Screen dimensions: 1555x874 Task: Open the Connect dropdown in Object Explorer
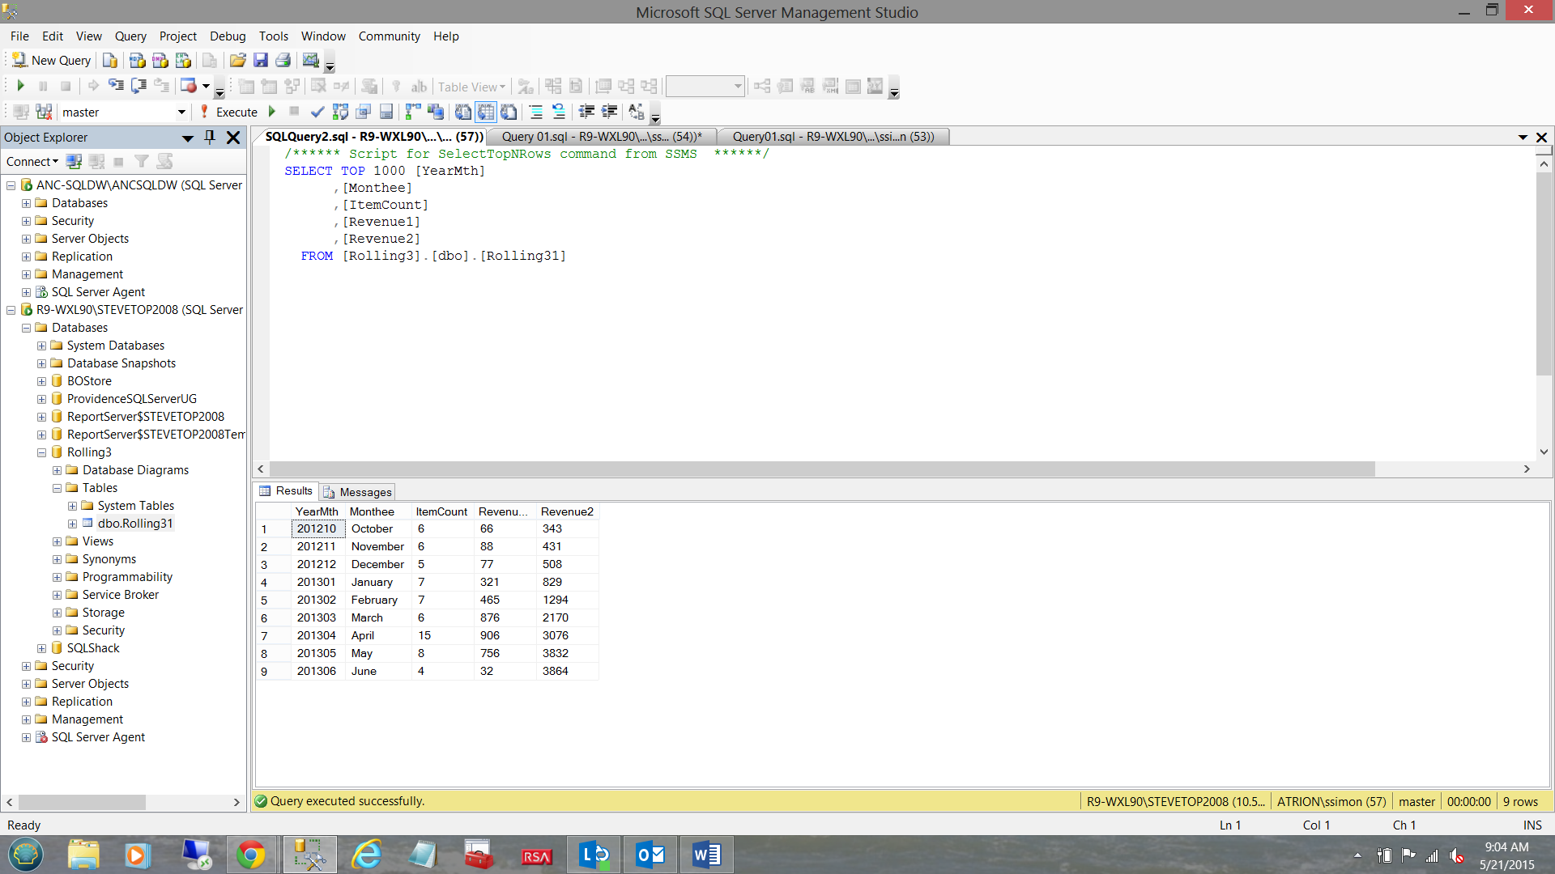pos(32,162)
